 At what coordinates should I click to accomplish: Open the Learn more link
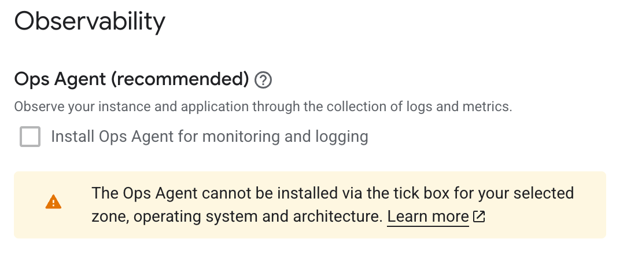(427, 216)
